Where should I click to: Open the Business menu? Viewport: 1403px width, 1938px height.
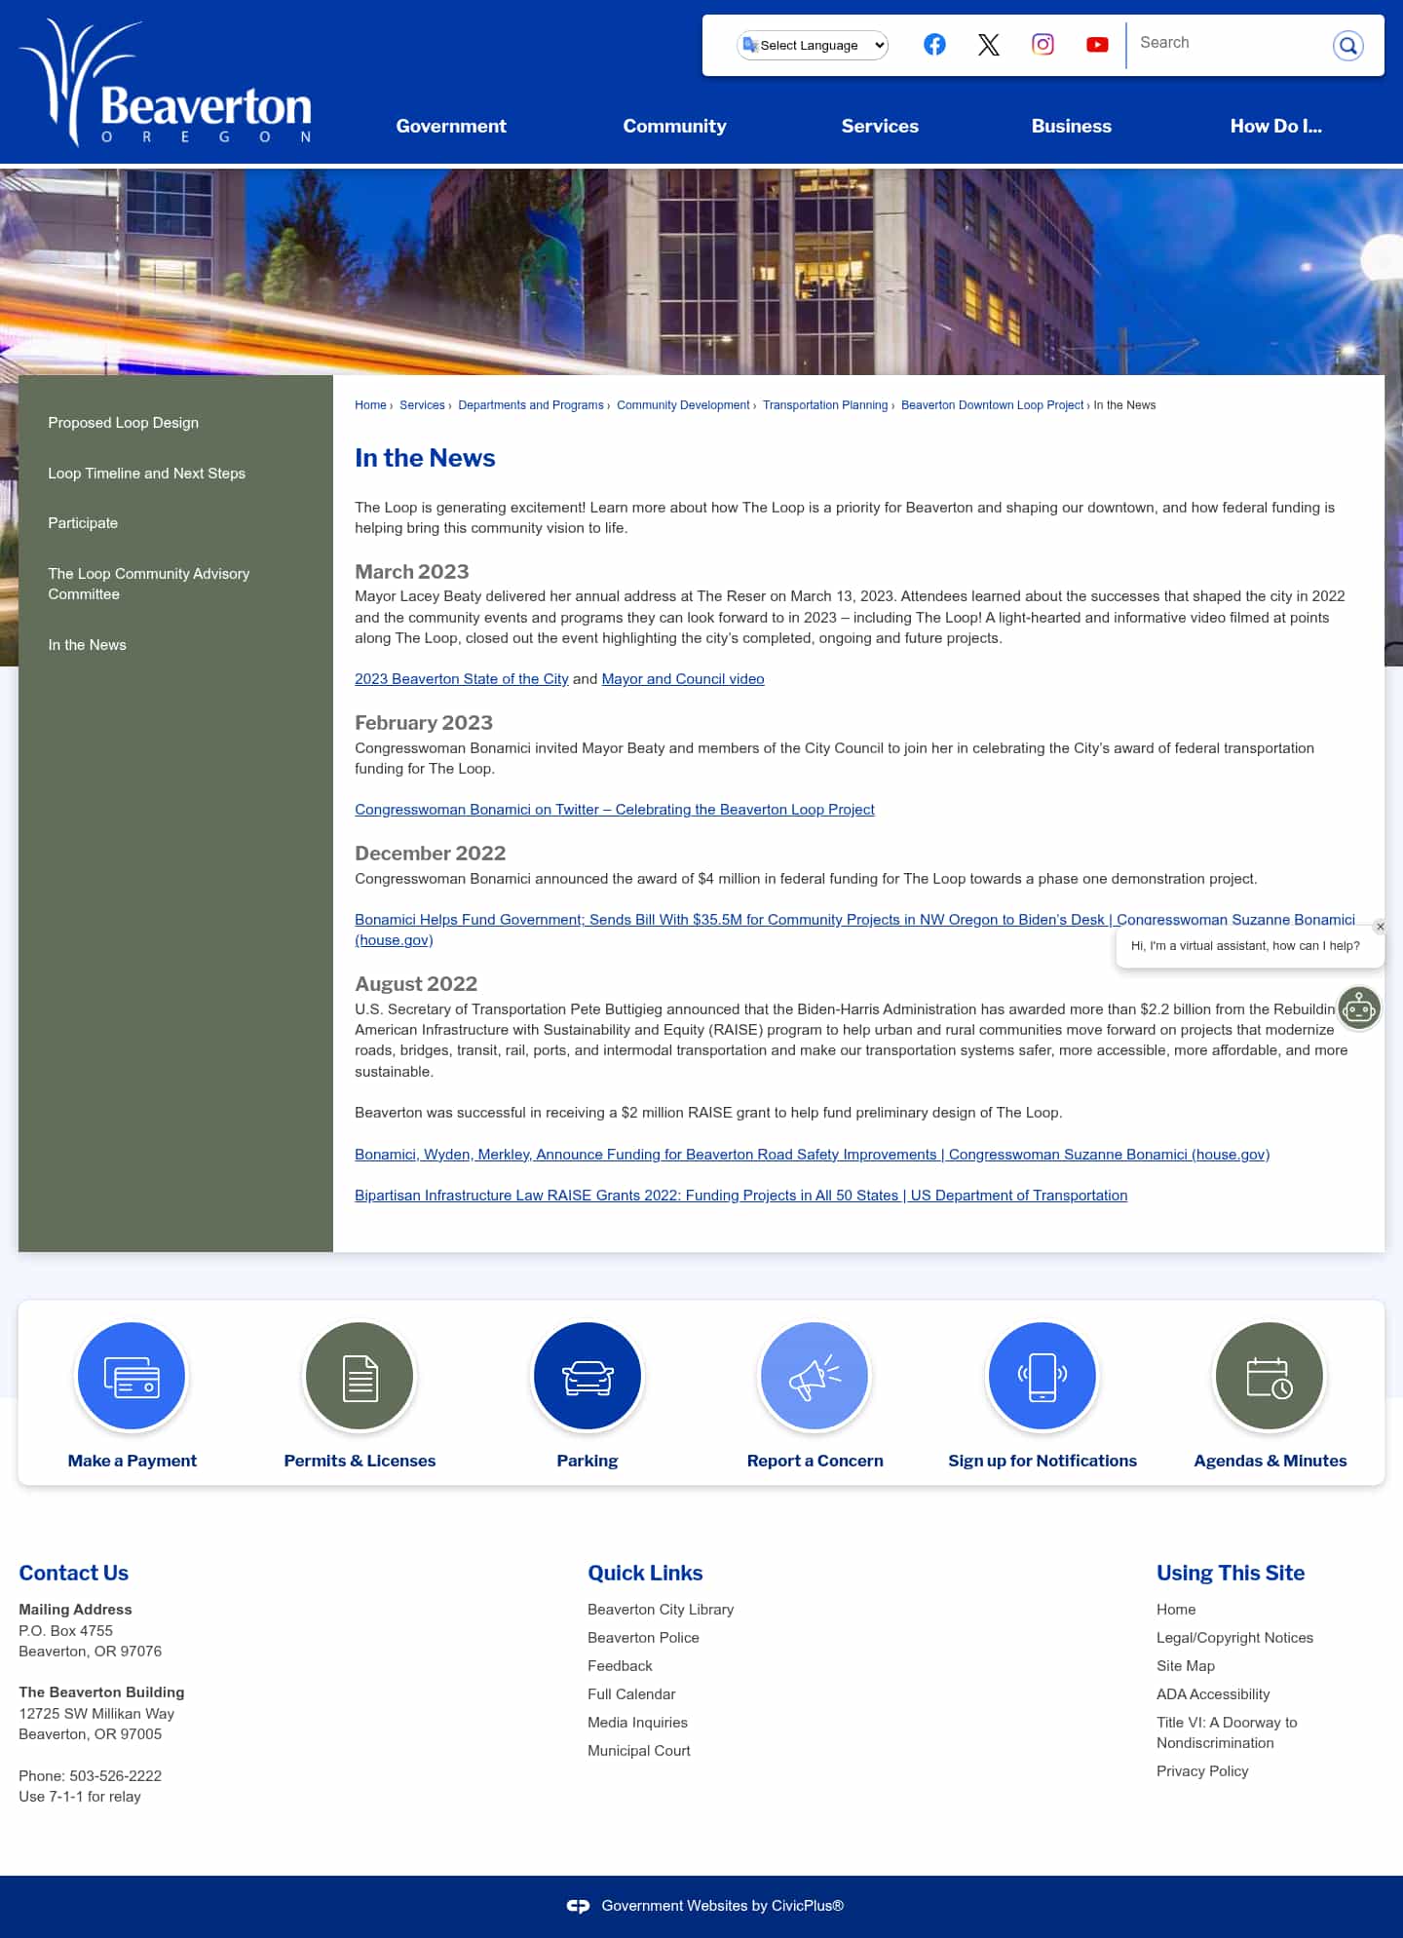pyautogui.click(x=1071, y=126)
